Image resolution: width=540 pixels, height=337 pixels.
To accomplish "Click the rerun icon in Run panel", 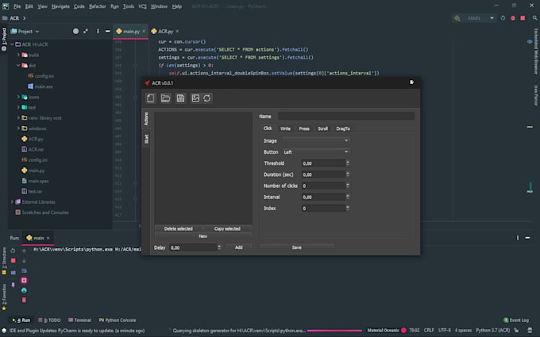I will [x=13, y=251].
